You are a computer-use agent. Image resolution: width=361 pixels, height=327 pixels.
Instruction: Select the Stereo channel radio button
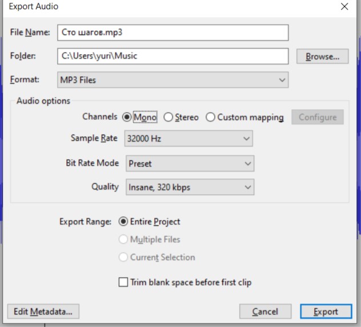point(168,117)
